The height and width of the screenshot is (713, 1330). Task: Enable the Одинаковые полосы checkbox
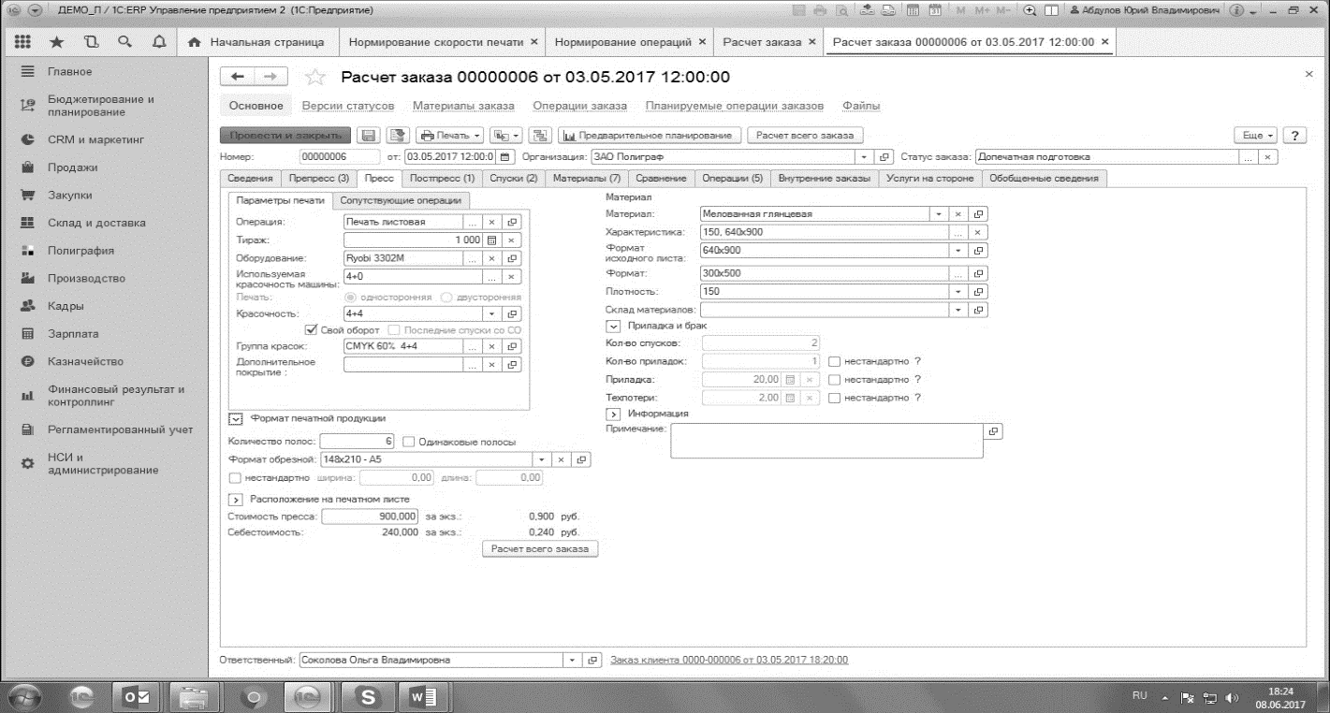(x=408, y=442)
